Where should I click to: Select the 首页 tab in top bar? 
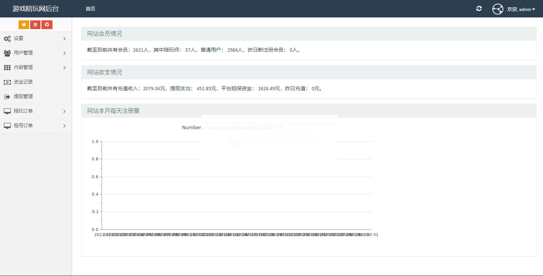click(90, 9)
